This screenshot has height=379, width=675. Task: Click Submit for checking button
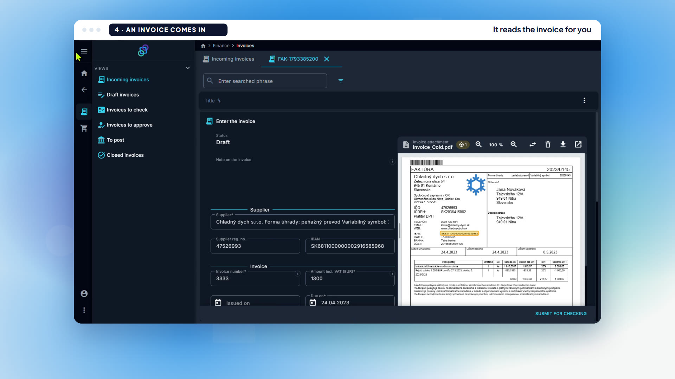coord(561,314)
